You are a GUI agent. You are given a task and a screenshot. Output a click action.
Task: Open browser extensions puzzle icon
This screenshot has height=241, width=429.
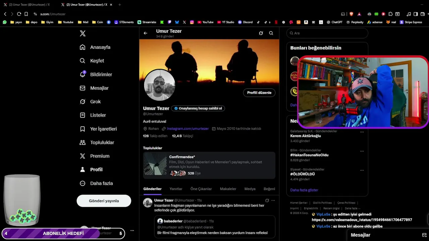coord(390,14)
